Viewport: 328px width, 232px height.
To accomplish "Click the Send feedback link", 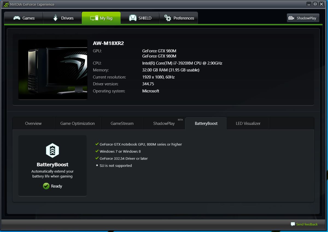I will pos(307,224).
